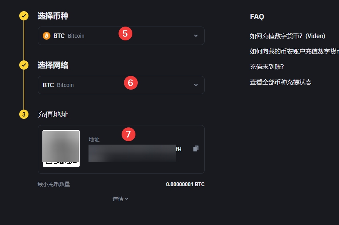Image resolution: width=339 pixels, height=225 pixels.
Task: Click the step 3 number circle
Action: coord(24,114)
